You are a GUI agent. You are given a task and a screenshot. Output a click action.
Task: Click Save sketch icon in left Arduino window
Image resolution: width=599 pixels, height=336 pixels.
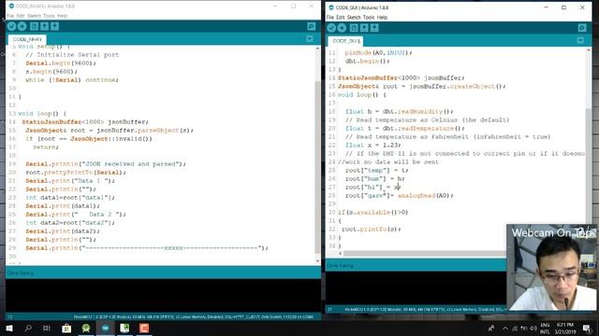(x=54, y=26)
